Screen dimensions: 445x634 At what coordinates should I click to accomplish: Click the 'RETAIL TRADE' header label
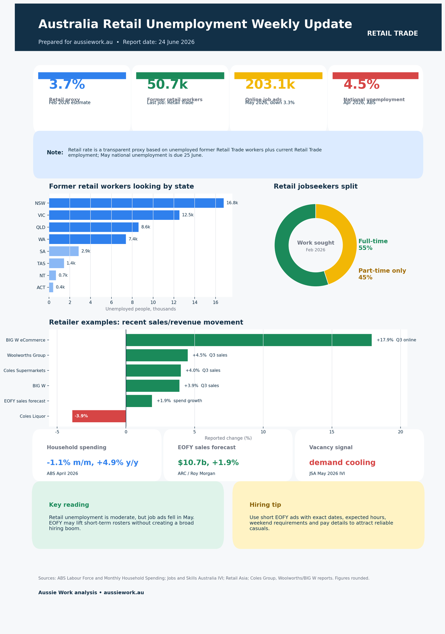pyautogui.click(x=392, y=33)
